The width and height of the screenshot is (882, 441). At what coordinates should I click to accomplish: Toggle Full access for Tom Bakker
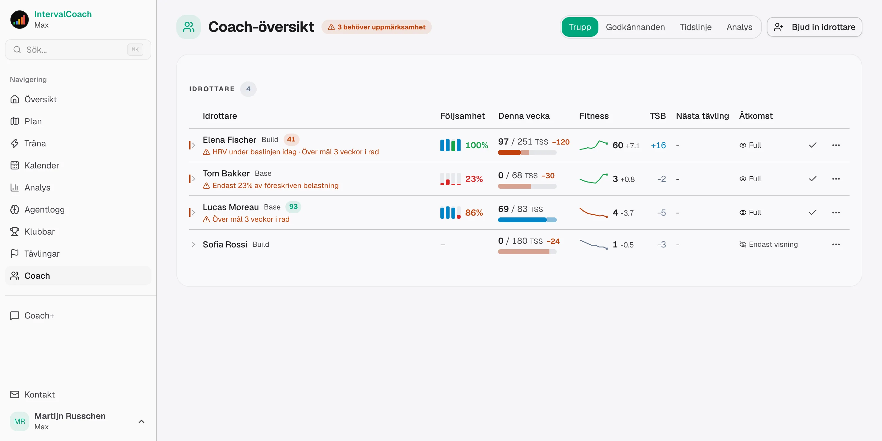(x=750, y=179)
